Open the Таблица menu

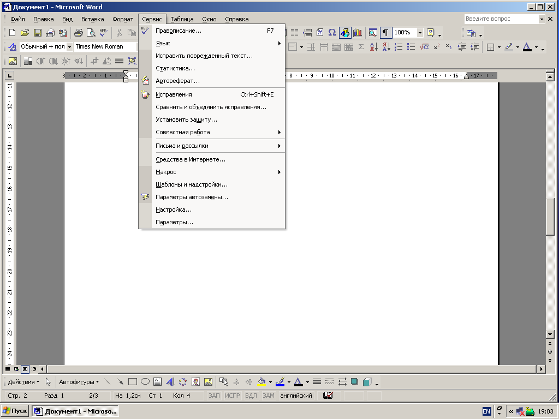coord(182,19)
